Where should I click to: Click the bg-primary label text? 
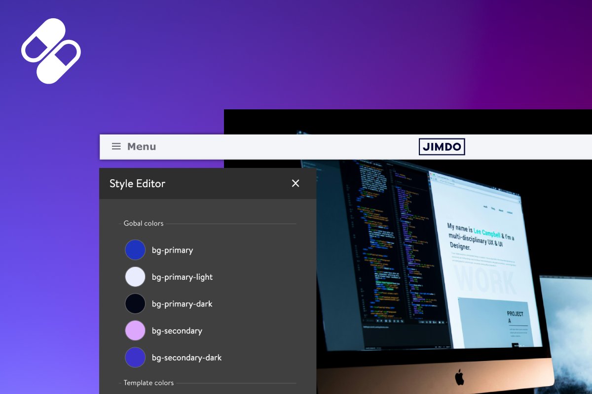(172, 250)
